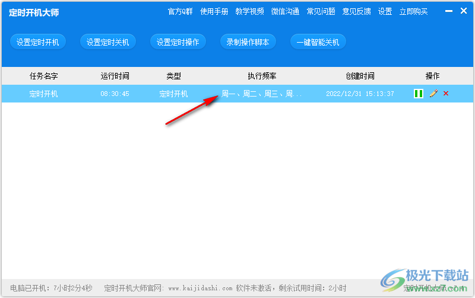Viewport: 475px width, 298px height.
Task: Open 意见反馈 menu link
Action: 357,11
